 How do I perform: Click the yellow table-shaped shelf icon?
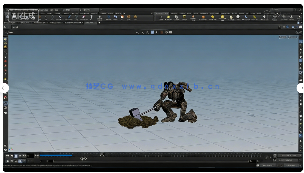point(184,17)
